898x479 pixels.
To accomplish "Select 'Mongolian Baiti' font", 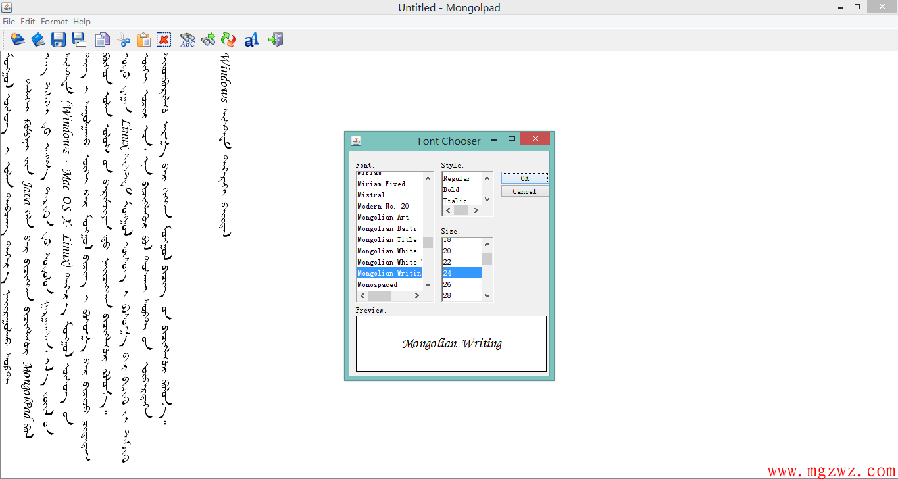I will [x=389, y=228].
